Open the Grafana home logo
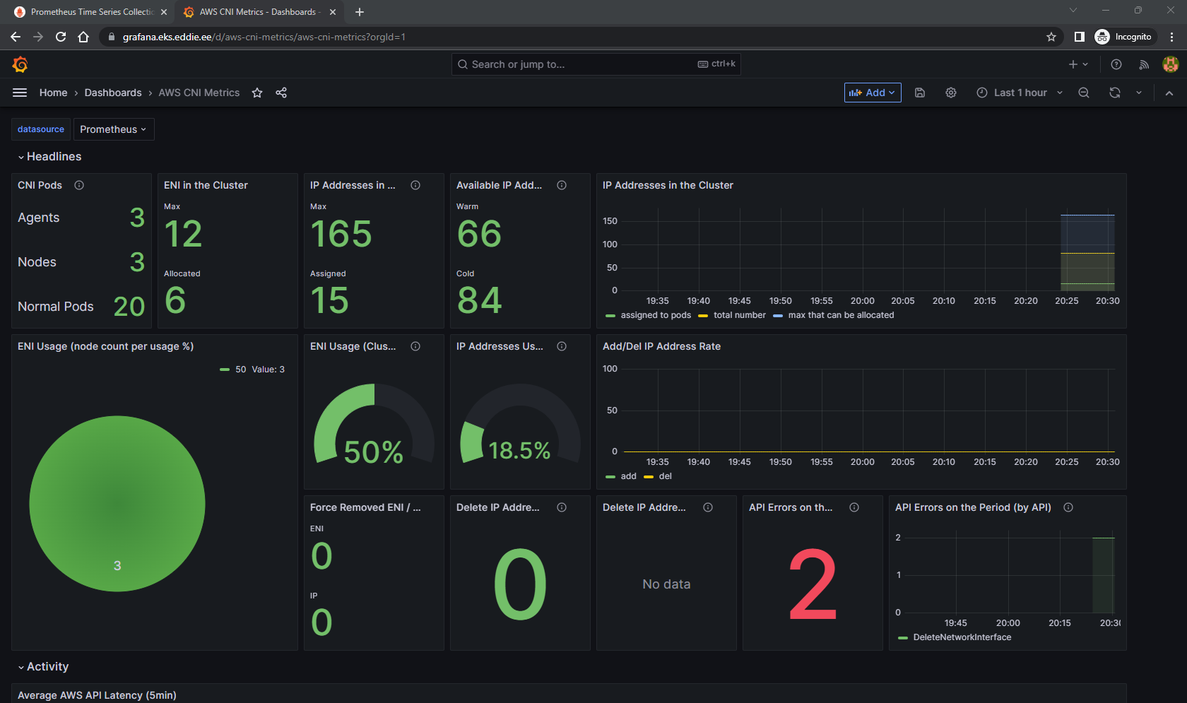Screen dimensions: 1187x703 pyautogui.click(x=20, y=64)
